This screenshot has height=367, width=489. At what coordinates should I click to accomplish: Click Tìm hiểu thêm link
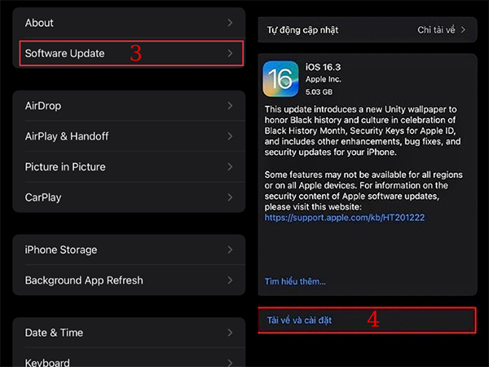click(295, 281)
